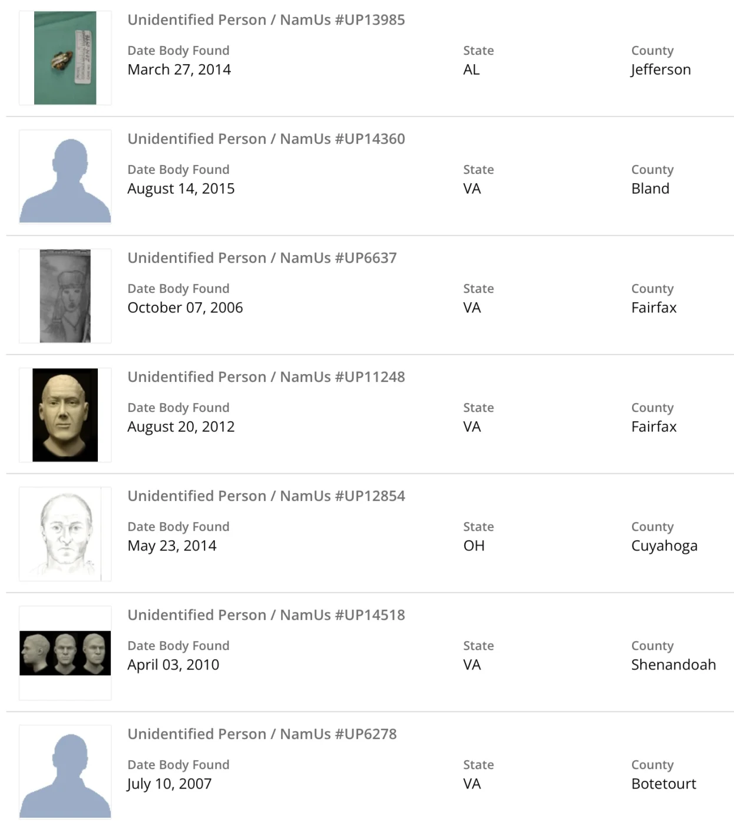The width and height of the screenshot is (734, 825).
Task: Open Unidentified Person NamUs #UP13985 record
Action: click(266, 20)
